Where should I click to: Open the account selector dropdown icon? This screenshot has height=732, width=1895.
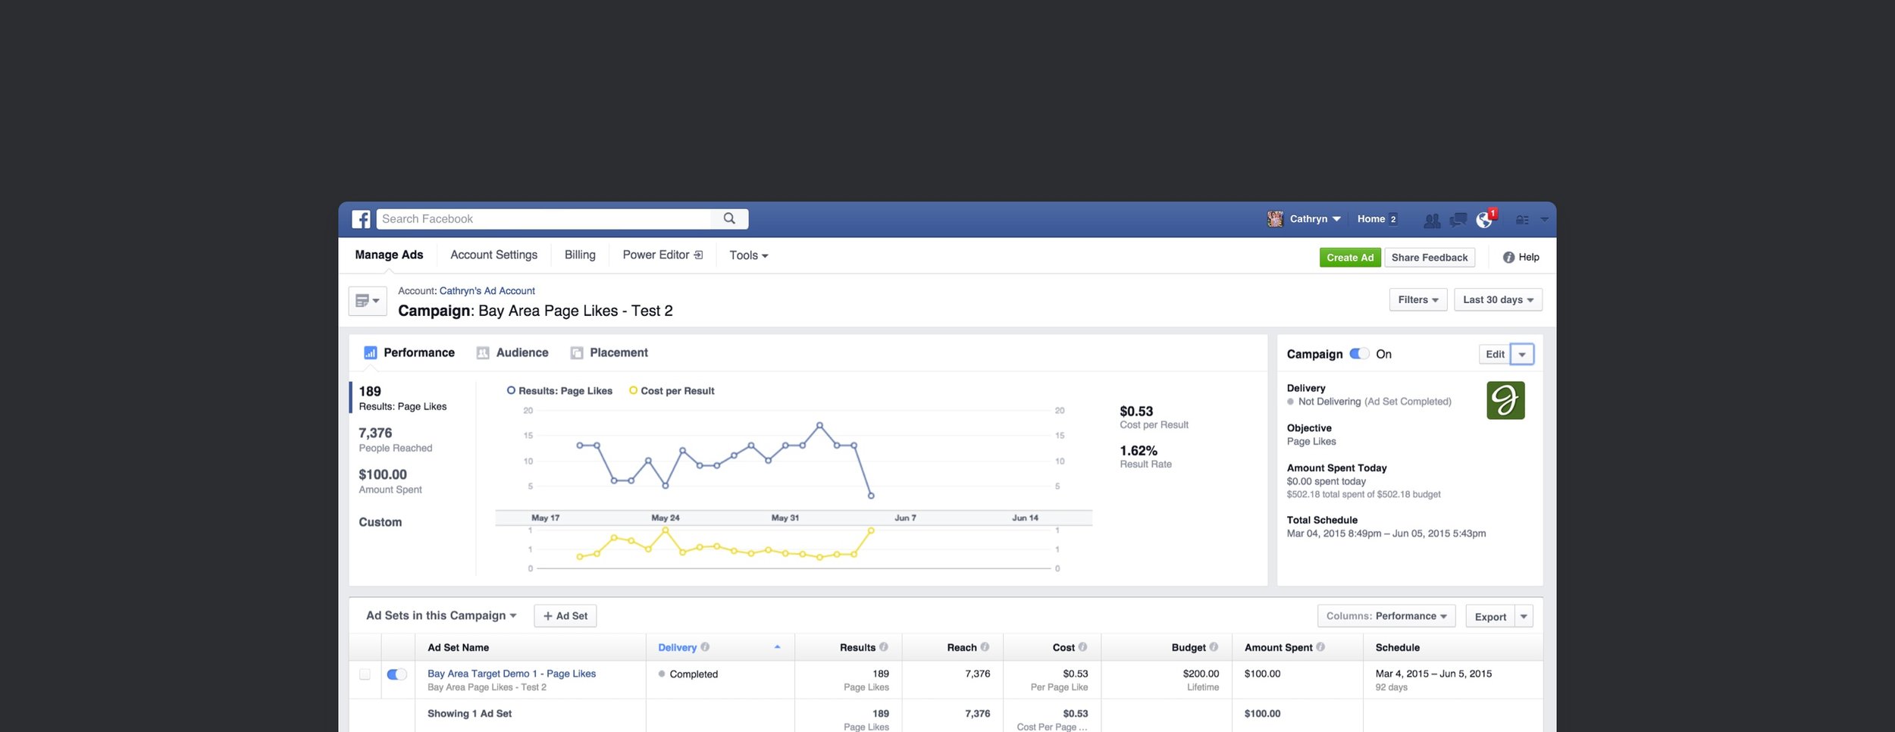click(x=368, y=301)
